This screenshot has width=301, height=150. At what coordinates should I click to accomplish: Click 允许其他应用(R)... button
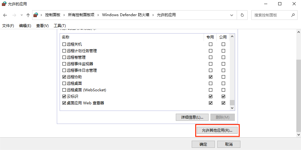[x=217, y=130]
